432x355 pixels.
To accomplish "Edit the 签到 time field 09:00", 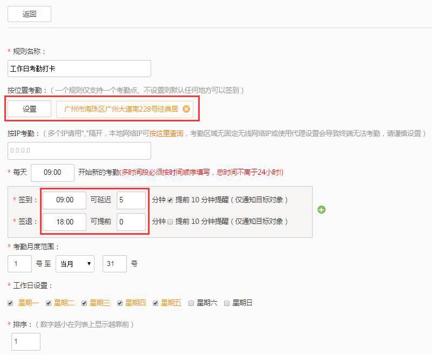I will click(65, 200).
